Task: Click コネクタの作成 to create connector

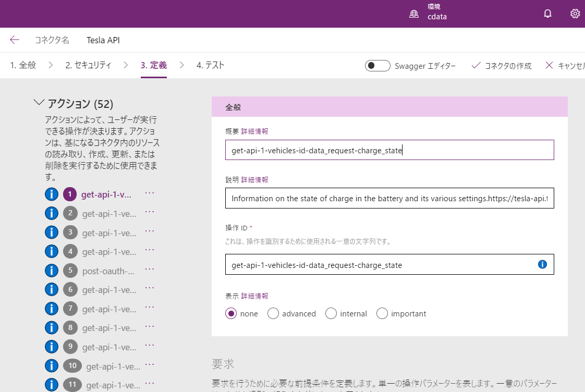Action: (502, 66)
